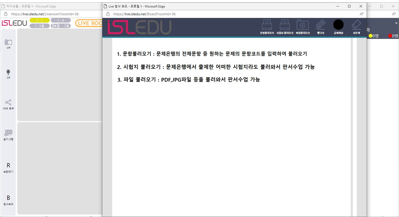
Task: Choose the 1: 그룹 mode pill
Action: (39, 26)
